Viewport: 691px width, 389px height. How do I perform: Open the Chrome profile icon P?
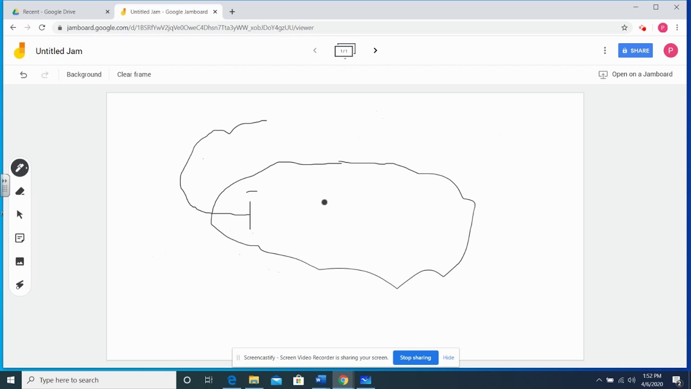pyautogui.click(x=662, y=28)
